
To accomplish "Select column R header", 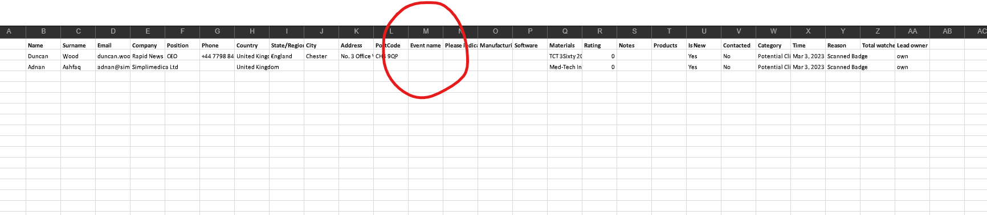I will pos(599,31).
